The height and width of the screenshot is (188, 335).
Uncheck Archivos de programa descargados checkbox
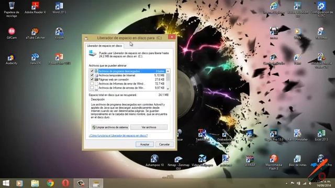coord(92,71)
